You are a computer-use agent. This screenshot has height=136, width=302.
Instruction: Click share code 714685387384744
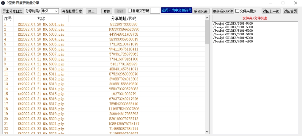124,129
